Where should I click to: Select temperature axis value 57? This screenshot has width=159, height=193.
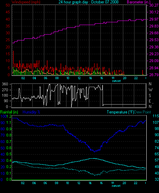pos(157,160)
